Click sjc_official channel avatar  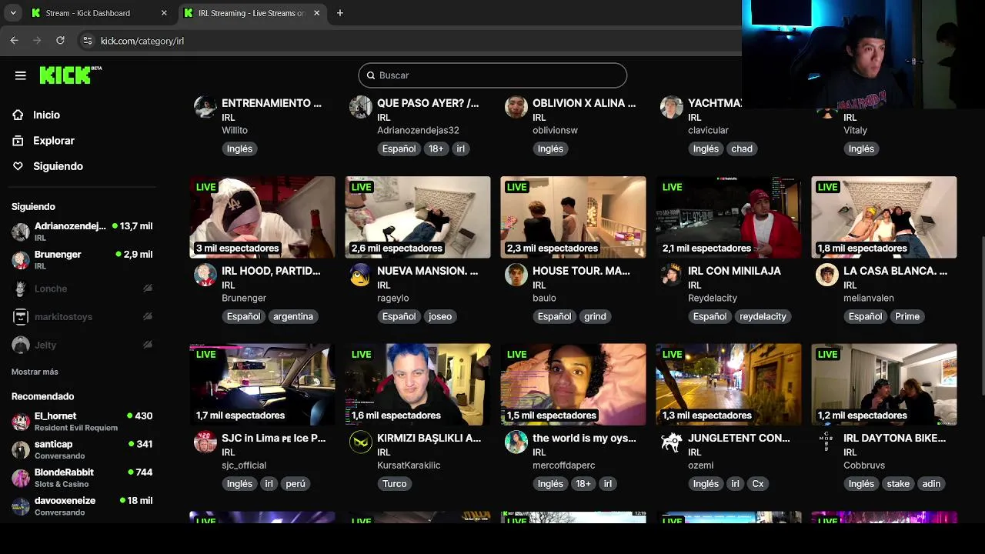point(205,442)
